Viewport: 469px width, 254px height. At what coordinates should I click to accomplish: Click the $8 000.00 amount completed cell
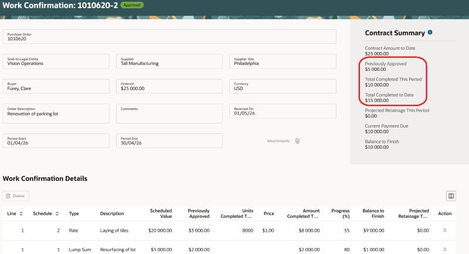click(310, 231)
